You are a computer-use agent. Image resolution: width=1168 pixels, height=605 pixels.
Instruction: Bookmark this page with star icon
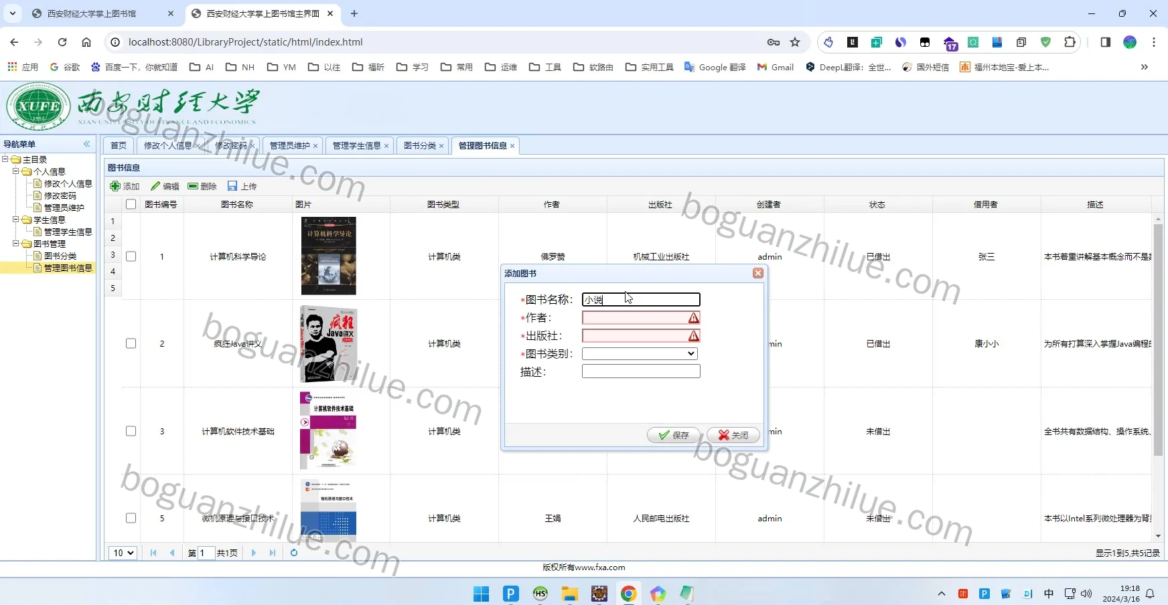click(795, 42)
